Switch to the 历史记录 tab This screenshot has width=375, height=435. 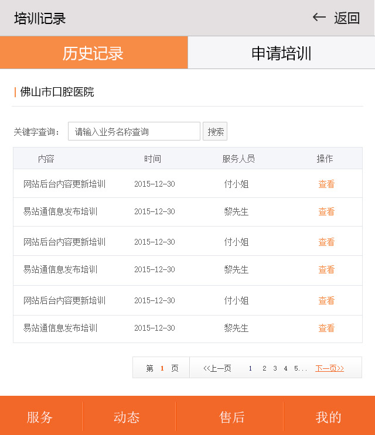point(93,53)
